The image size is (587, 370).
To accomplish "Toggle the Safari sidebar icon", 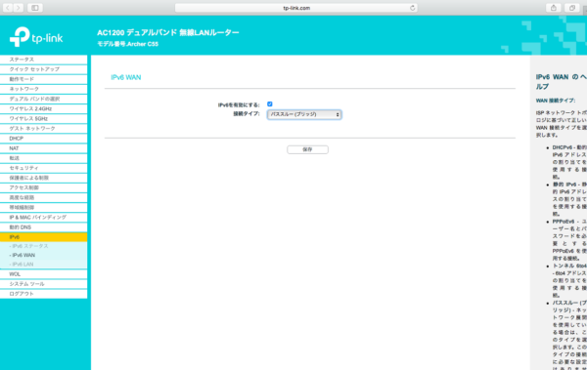I will (x=35, y=8).
